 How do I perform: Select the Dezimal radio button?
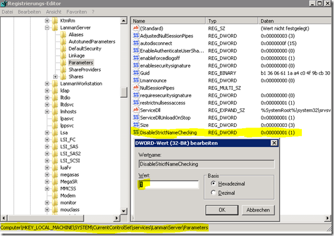pyautogui.click(x=213, y=193)
